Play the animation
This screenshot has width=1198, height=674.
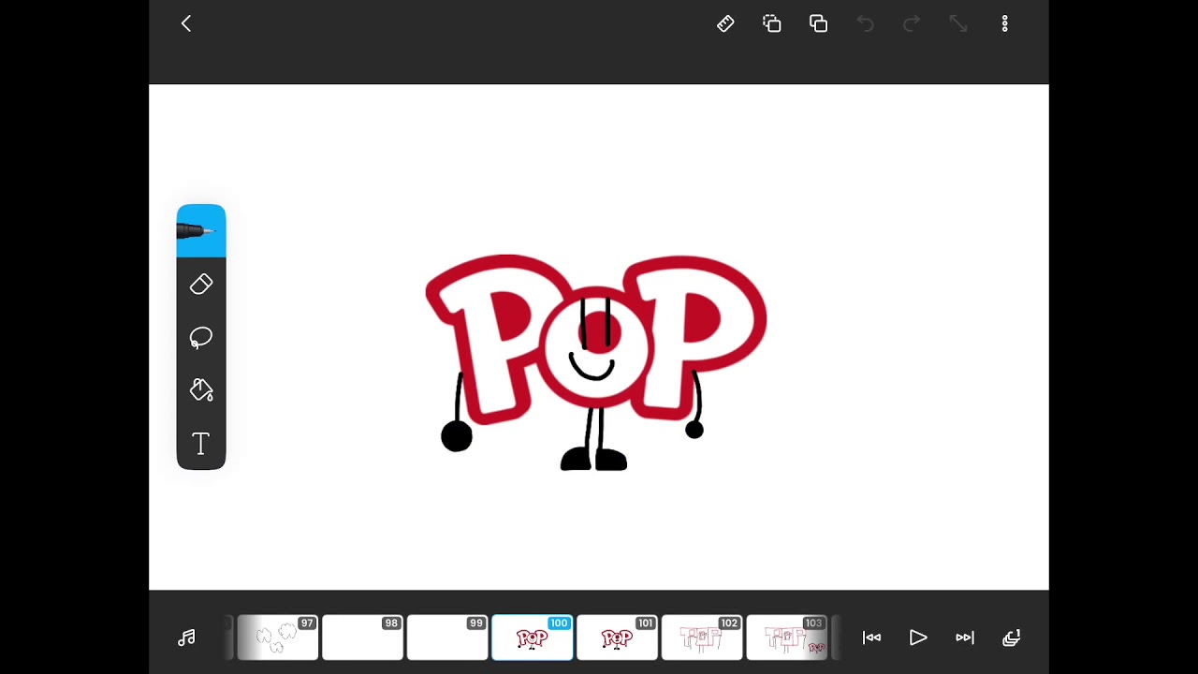[918, 637]
